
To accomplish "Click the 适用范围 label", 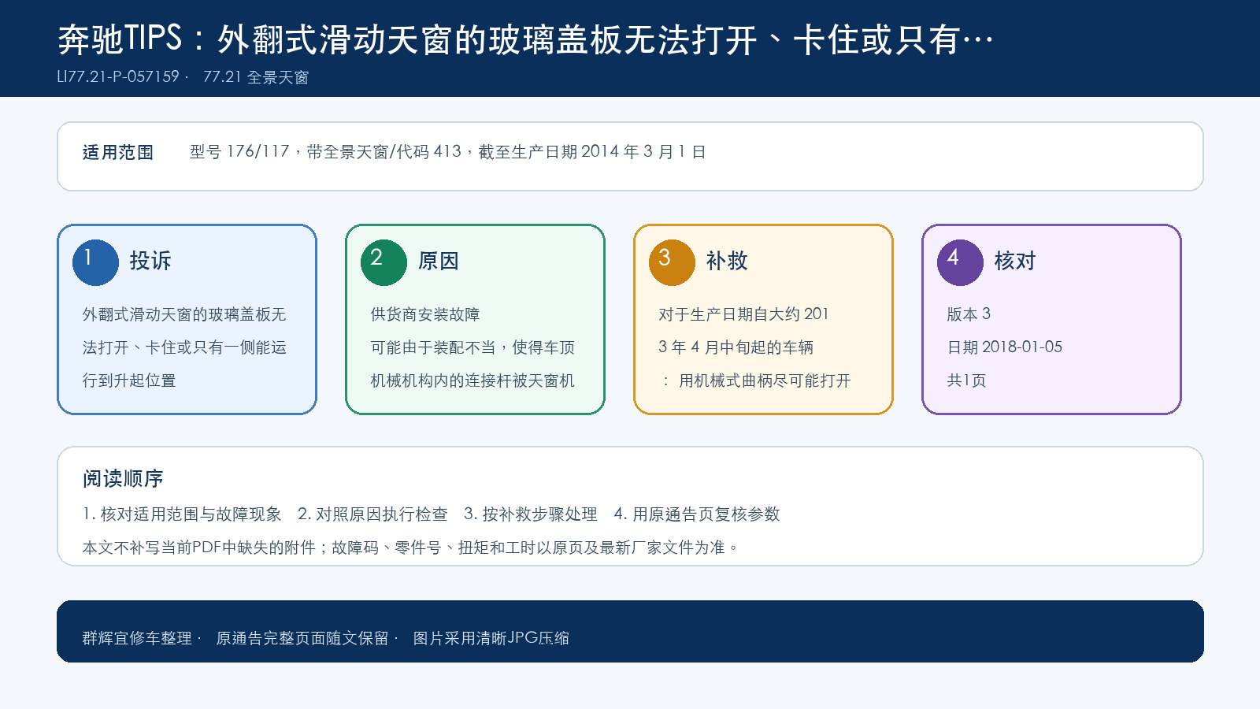I will [118, 152].
